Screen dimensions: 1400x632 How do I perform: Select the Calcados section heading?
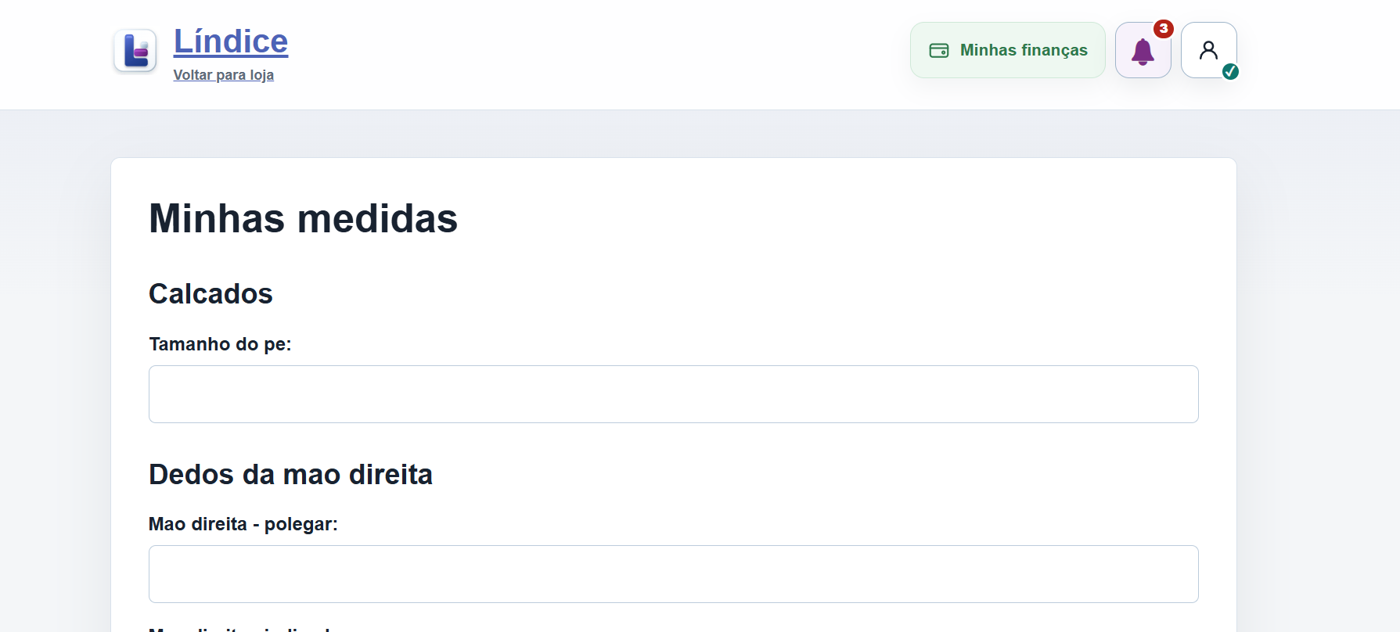point(211,294)
